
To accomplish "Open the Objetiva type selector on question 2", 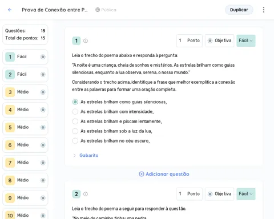I will click(219, 194).
